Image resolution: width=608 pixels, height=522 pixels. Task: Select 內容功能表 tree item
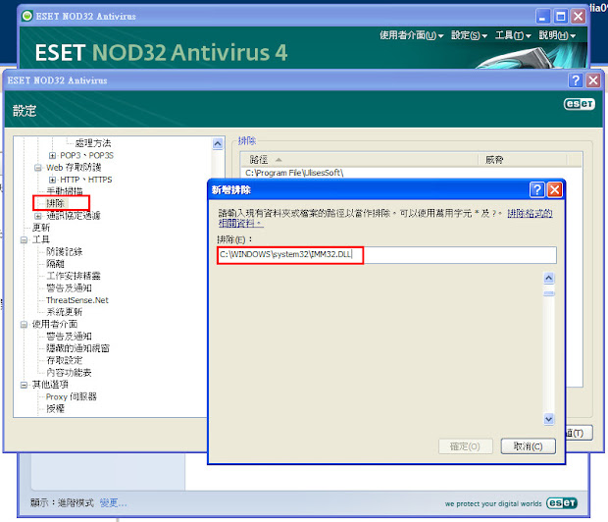click(69, 373)
